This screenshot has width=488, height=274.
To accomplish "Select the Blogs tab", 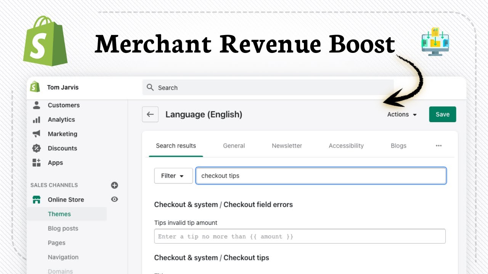I will (x=398, y=146).
